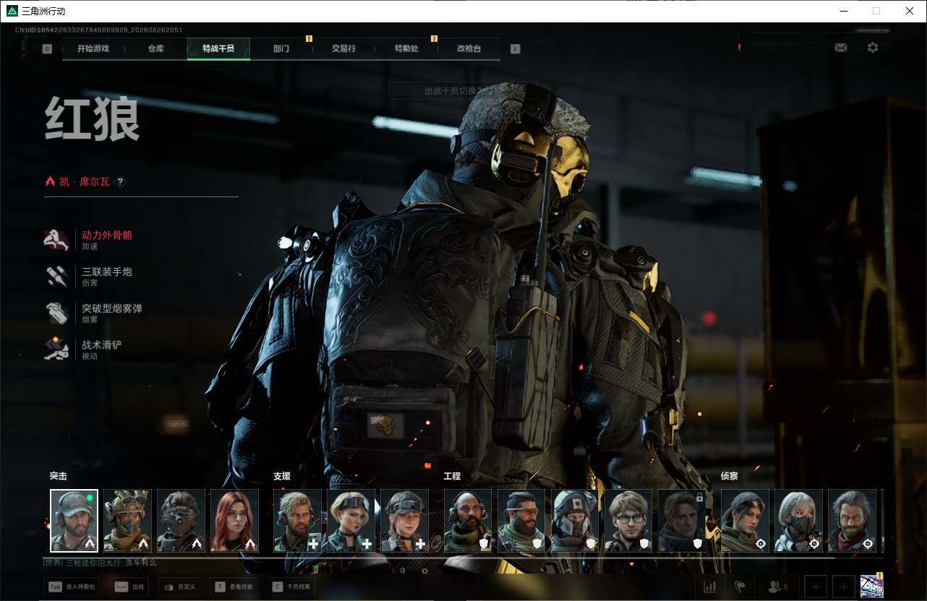Viewport: 927px width, 601px height.
Task: Open settings via the gear icon
Action: (x=873, y=48)
